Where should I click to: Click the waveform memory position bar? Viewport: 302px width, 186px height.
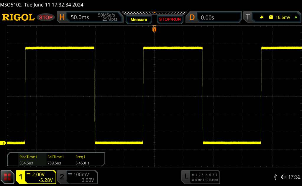pos(155,13)
